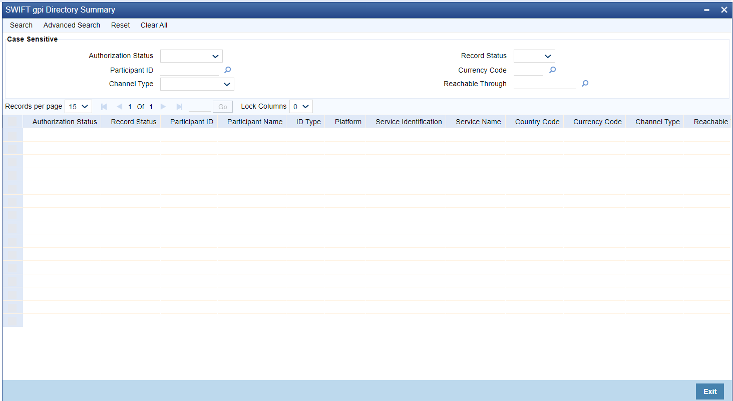Image resolution: width=733 pixels, height=401 pixels.
Task: Click the Exit button
Action: 710,391
